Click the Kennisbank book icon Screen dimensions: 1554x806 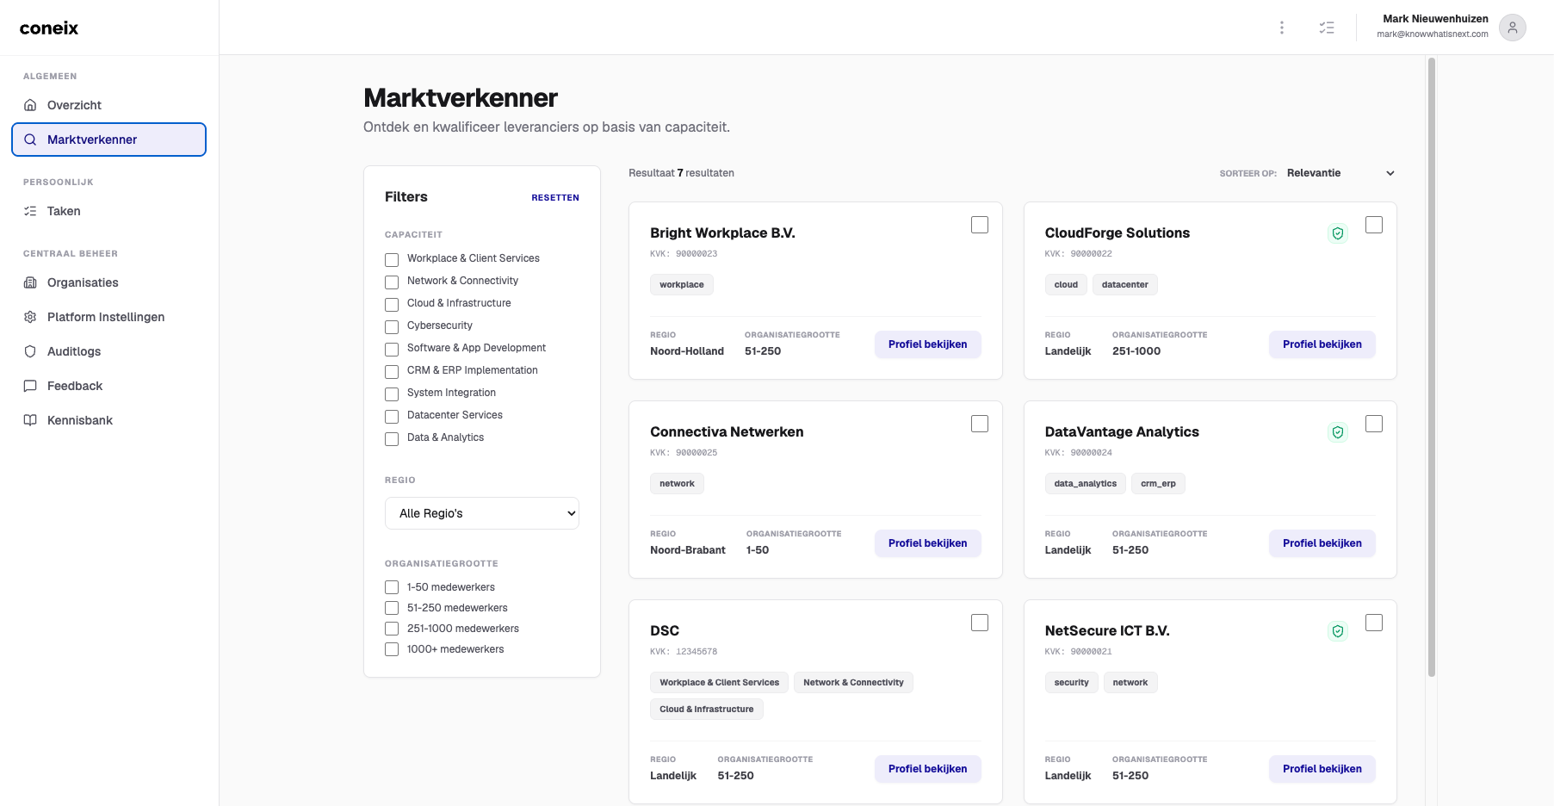point(30,420)
